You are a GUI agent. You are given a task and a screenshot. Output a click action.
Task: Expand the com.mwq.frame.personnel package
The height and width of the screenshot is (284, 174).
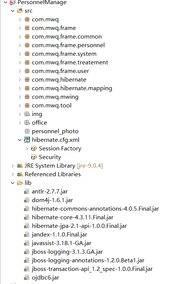coord(20,45)
